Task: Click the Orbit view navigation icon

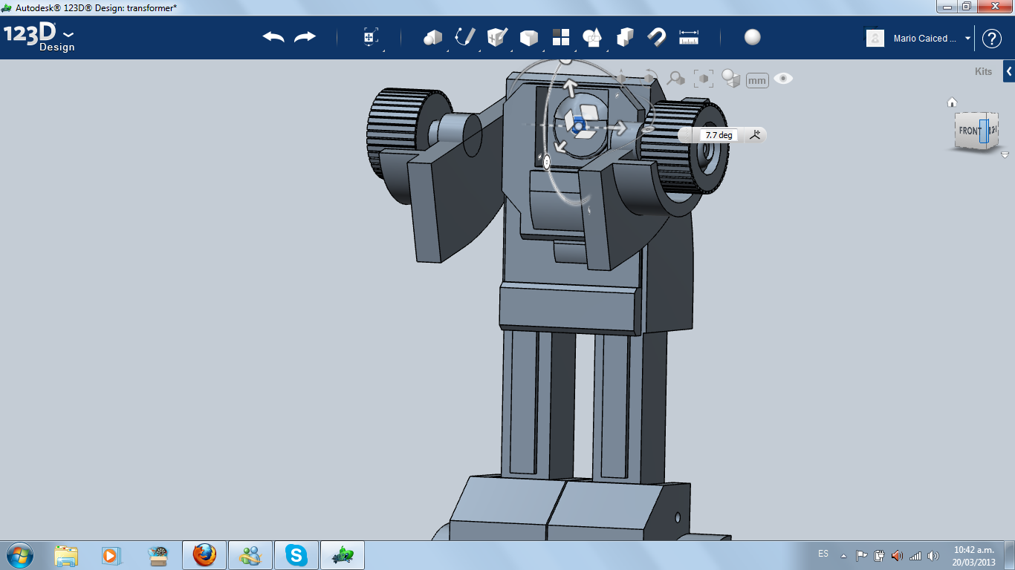Action: 649,78
